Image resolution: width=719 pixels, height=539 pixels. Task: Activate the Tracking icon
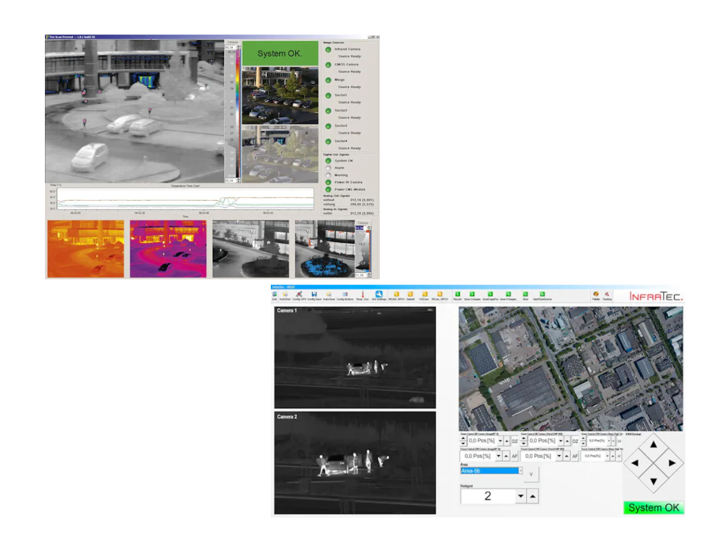click(607, 294)
